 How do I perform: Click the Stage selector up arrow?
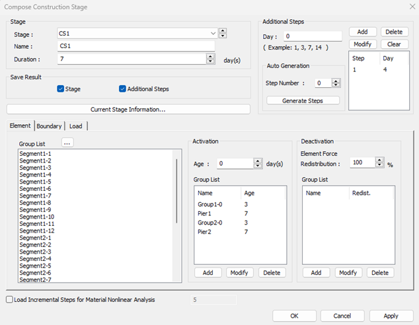223,30
